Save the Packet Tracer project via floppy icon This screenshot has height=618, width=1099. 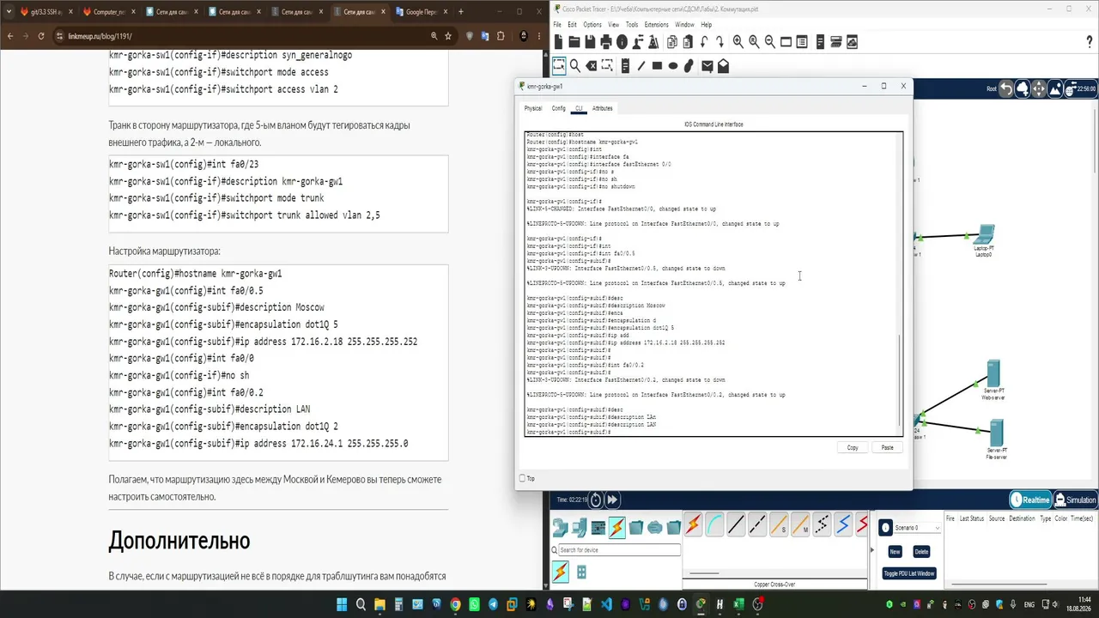pos(590,42)
